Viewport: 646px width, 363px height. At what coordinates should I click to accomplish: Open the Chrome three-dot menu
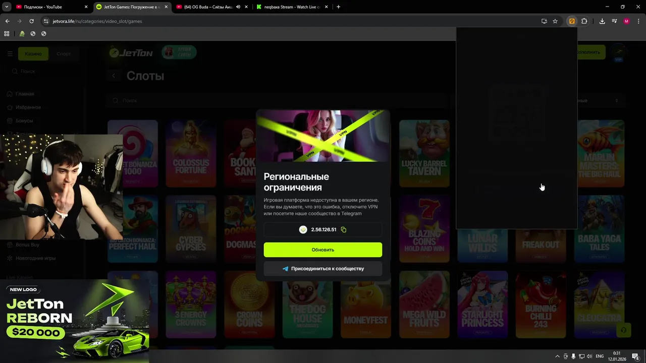pyautogui.click(x=638, y=21)
